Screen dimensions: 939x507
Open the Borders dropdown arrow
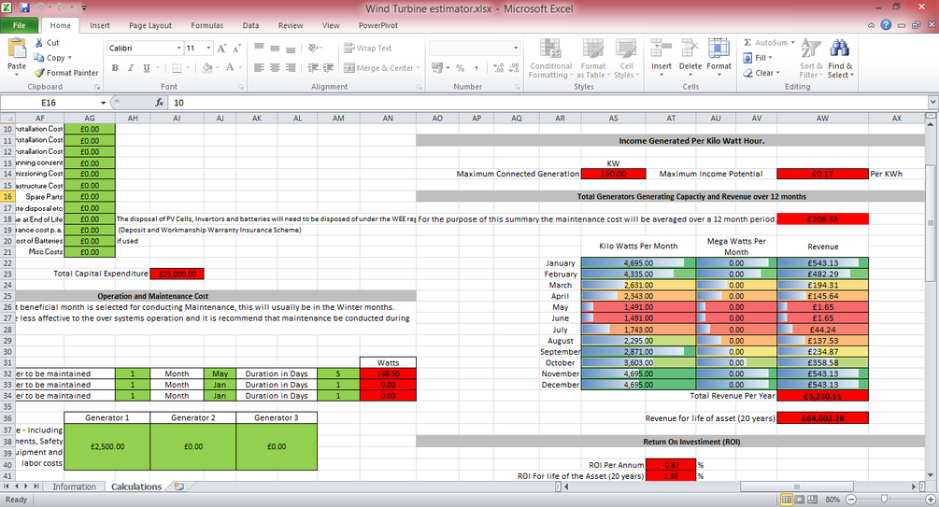click(x=188, y=67)
